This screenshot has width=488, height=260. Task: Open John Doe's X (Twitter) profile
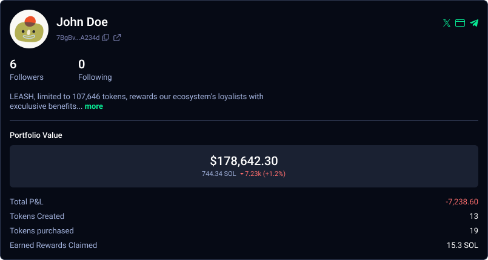(x=447, y=23)
